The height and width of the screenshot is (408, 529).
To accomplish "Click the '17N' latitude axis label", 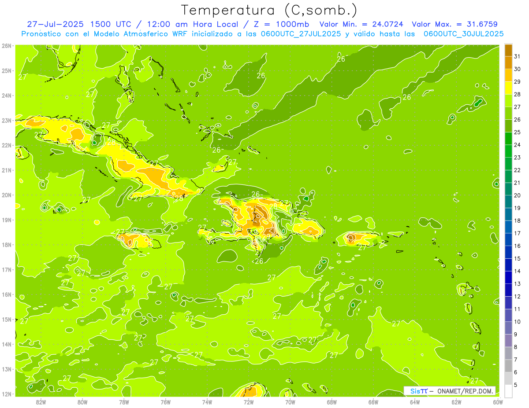I will click(x=7, y=269).
